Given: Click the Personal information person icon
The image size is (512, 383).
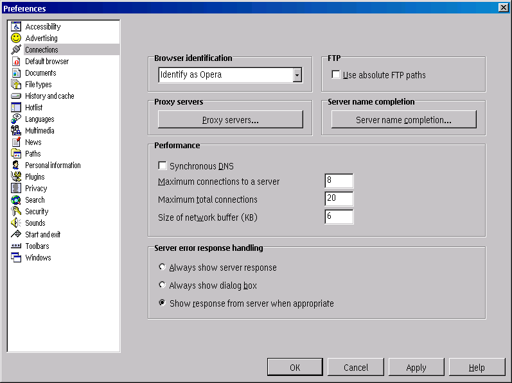Looking at the screenshot, I should click(16, 166).
